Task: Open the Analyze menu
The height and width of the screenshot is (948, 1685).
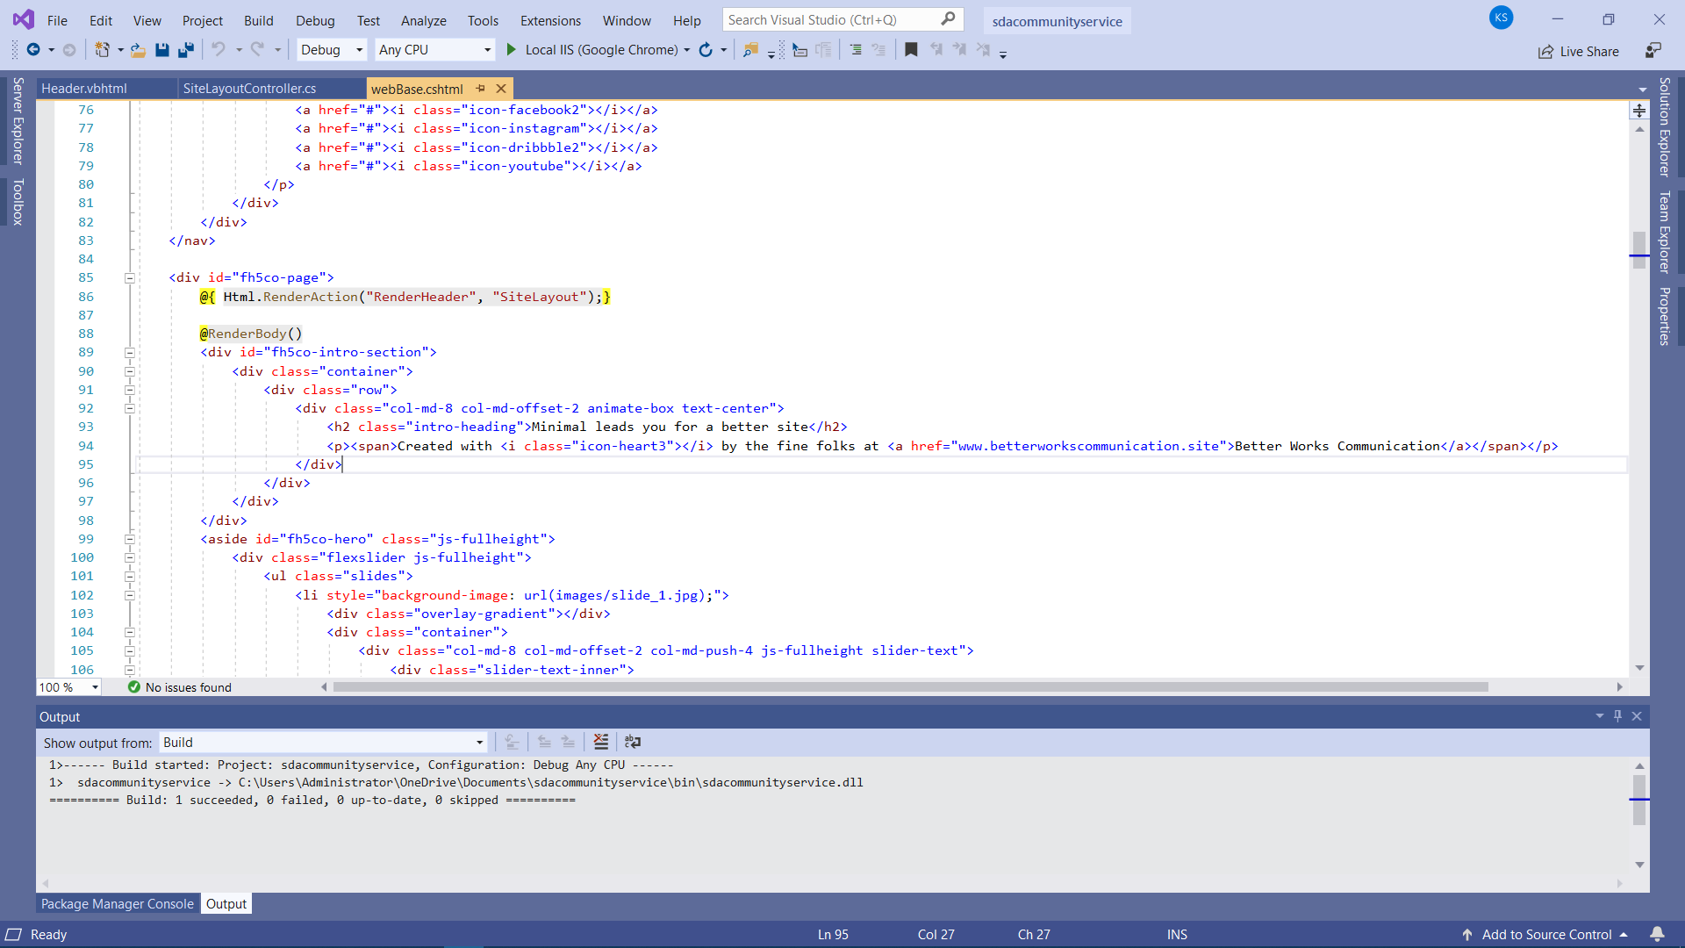Action: tap(424, 20)
